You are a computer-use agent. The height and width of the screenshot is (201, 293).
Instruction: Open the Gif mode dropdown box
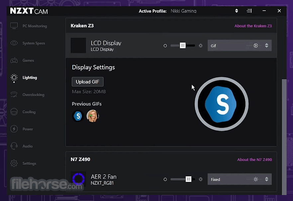tap(240, 46)
